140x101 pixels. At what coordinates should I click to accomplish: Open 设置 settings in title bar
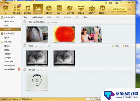coord(116,3)
